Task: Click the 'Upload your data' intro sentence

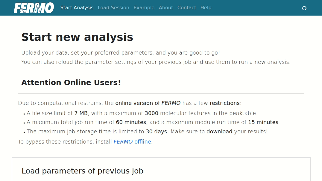Action: pos(121,53)
